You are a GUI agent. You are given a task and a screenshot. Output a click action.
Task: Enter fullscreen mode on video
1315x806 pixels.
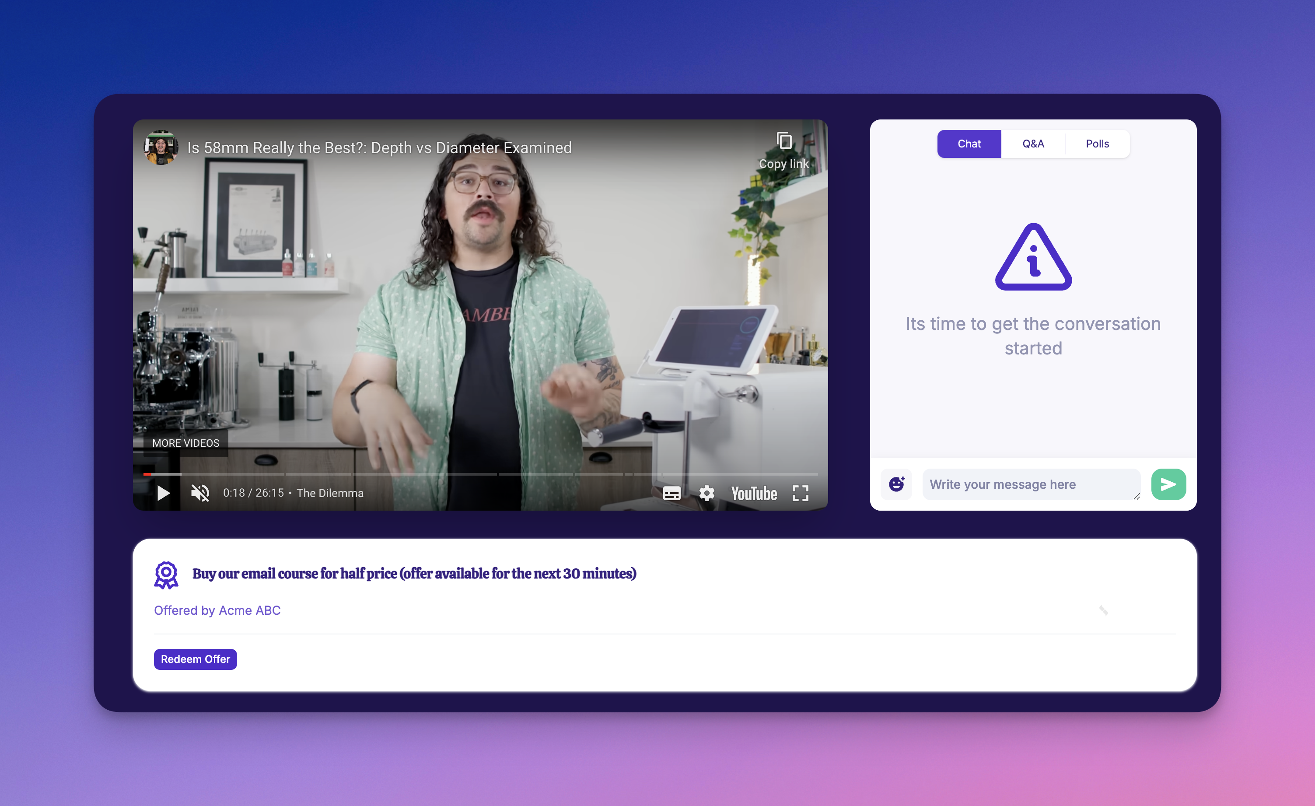click(800, 493)
